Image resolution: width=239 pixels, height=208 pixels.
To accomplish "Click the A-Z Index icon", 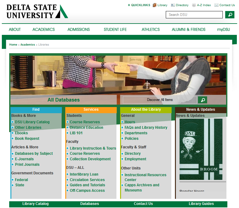I will pos(194,5).
